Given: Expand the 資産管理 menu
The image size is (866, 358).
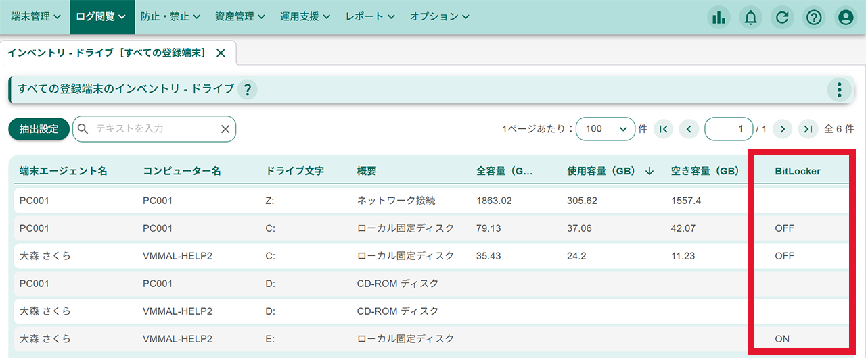Looking at the screenshot, I should coord(240,17).
